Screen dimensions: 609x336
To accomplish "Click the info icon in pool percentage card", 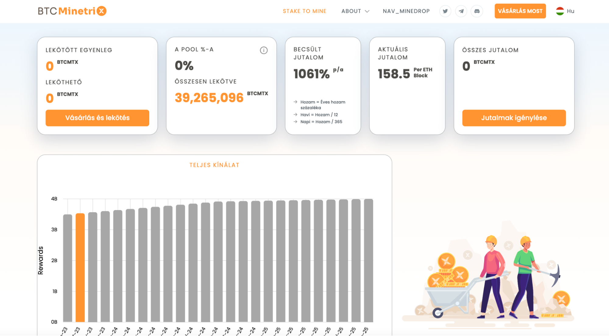I will pos(264,50).
